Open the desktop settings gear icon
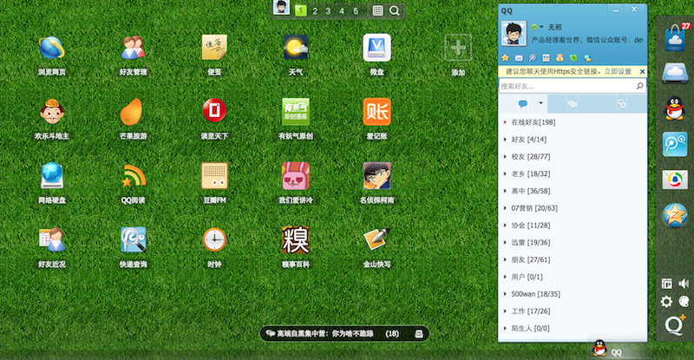 coord(666,302)
